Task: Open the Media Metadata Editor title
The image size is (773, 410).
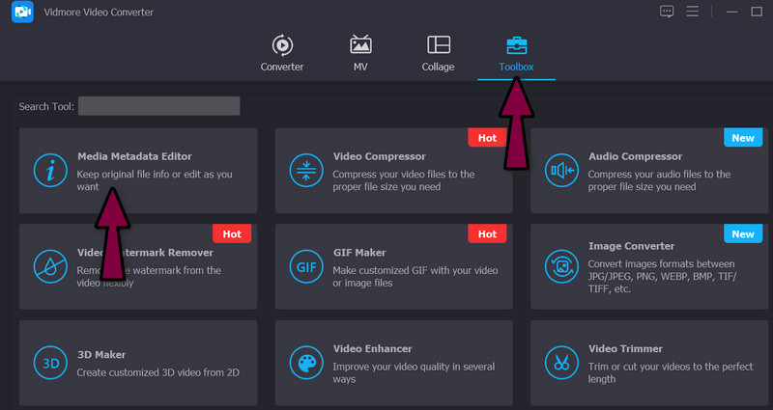Action: click(134, 156)
